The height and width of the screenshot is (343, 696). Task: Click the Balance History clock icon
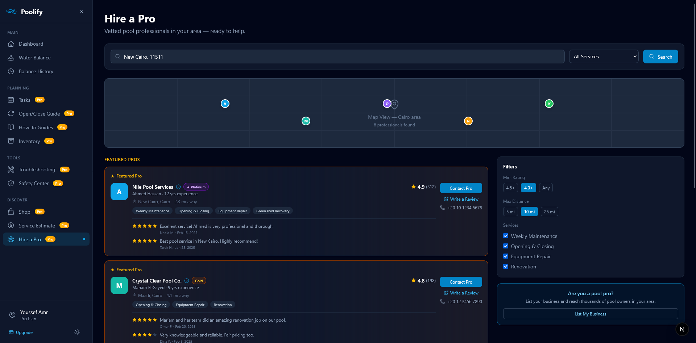point(11,71)
